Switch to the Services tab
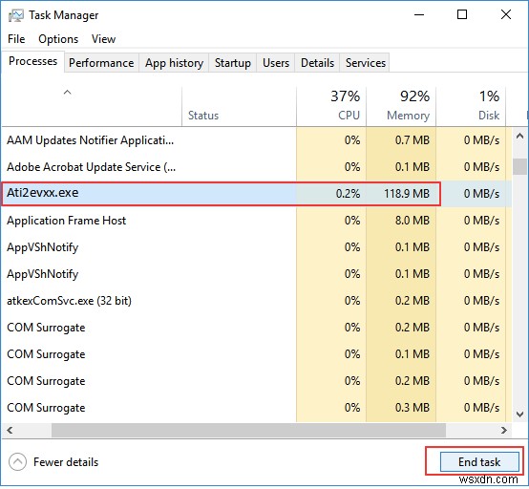This screenshot has width=529, height=489. click(x=366, y=63)
